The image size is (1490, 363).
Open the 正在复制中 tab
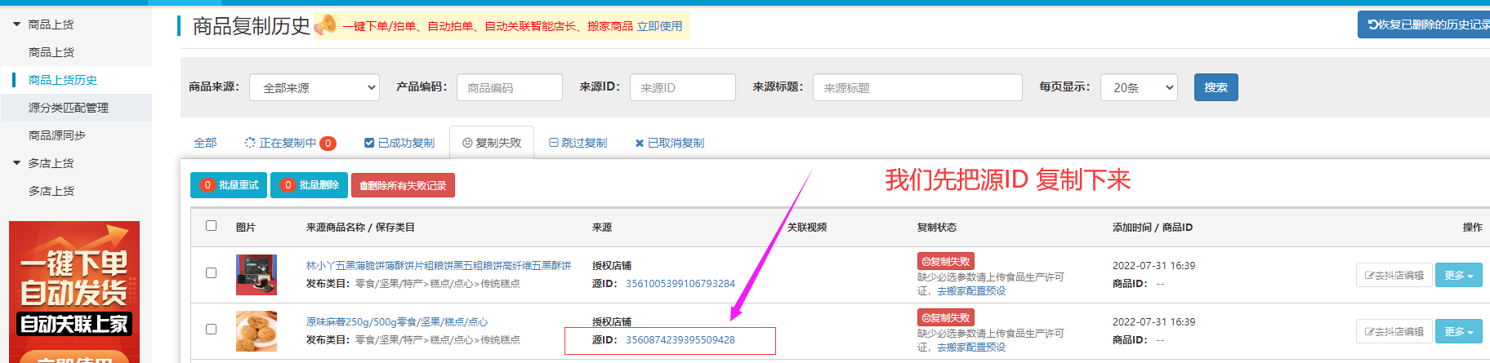tap(289, 143)
